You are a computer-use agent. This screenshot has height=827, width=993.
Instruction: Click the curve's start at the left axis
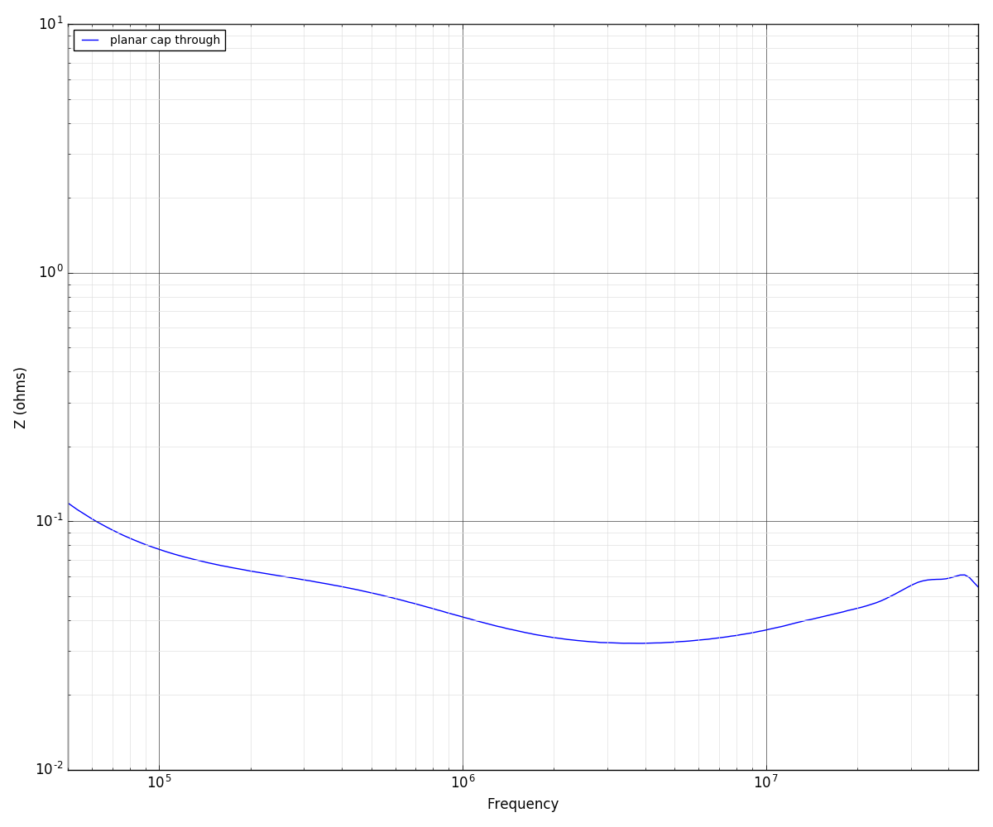tap(69, 504)
